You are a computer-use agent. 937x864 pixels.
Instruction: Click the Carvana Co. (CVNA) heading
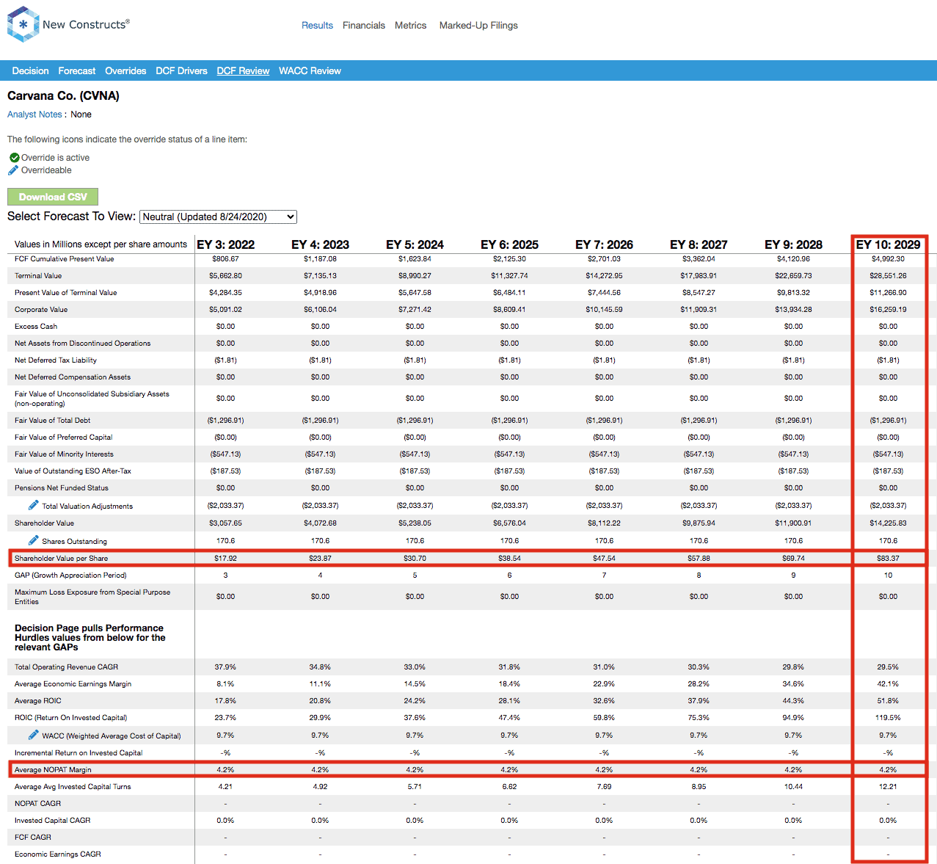[x=63, y=95]
